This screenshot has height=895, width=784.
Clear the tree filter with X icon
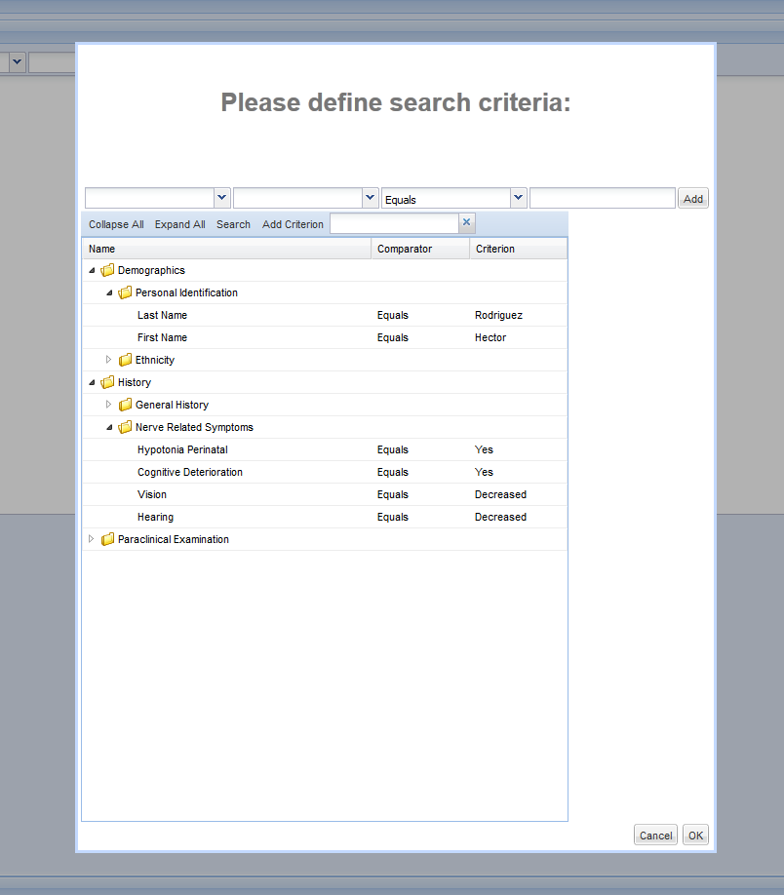point(466,222)
